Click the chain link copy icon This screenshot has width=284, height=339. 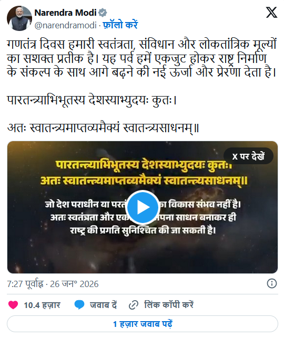pos(134,305)
